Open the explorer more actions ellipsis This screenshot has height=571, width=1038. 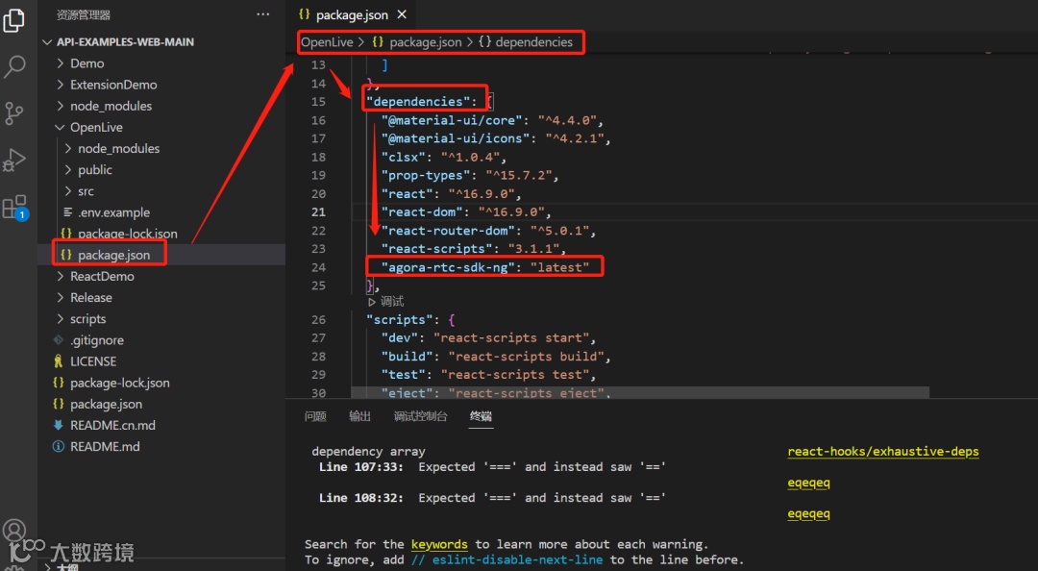(262, 14)
